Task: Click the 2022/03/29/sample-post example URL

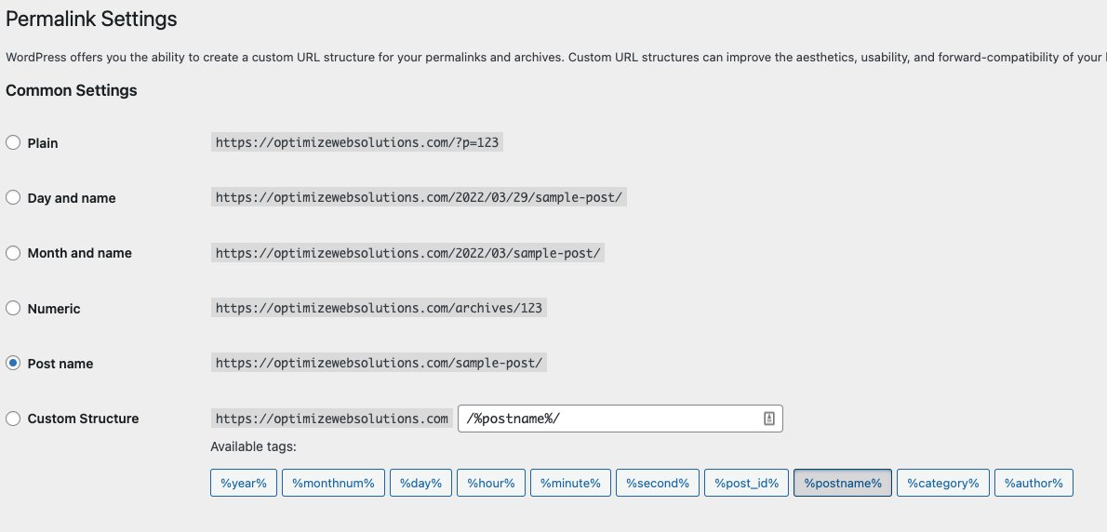Action: point(419,197)
